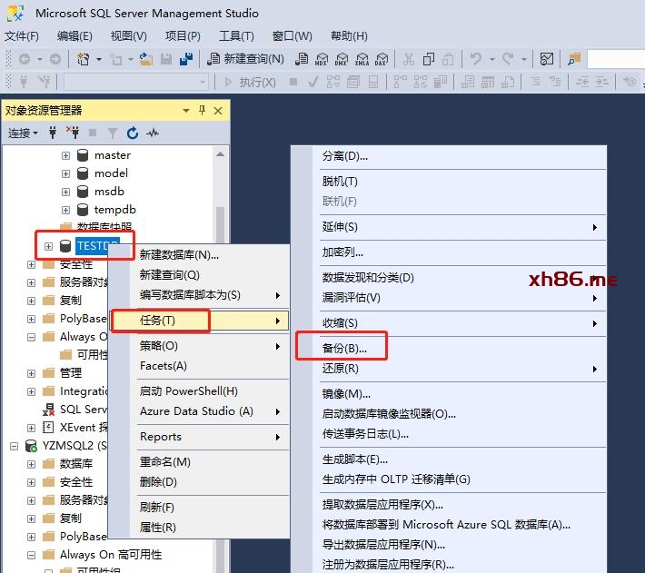Image resolution: width=645 pixels, height=573 pixels.
Task: Click 生成脚本(E)... in the submenu
Action: [355, 459]
